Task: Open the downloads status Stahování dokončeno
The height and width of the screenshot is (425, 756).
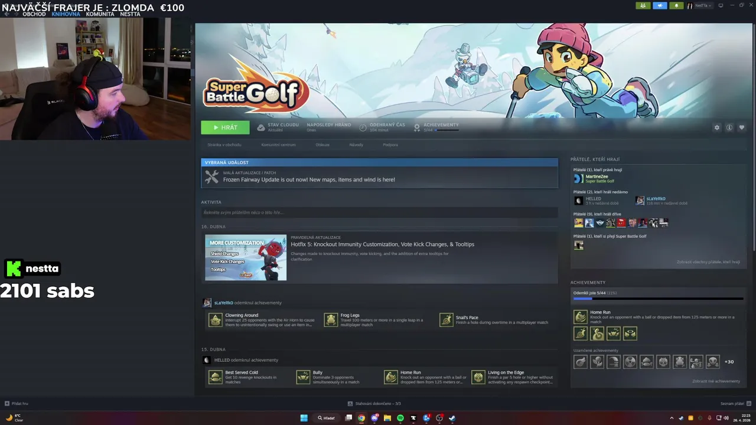Action: (374, 404)
